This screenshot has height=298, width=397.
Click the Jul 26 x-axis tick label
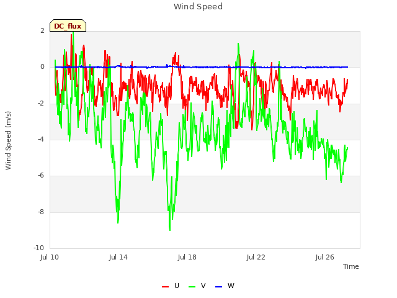[x=325, y=257]
